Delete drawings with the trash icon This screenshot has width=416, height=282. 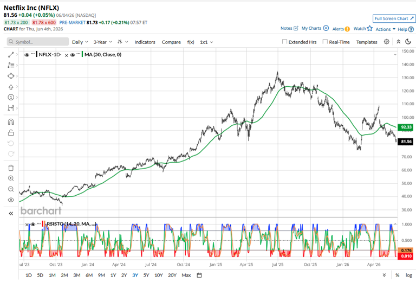pyautogui.click(x=11, y=168)
